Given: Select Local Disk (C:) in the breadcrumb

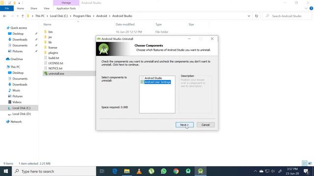Looking at the screenshot, I should tap(59, 16).
